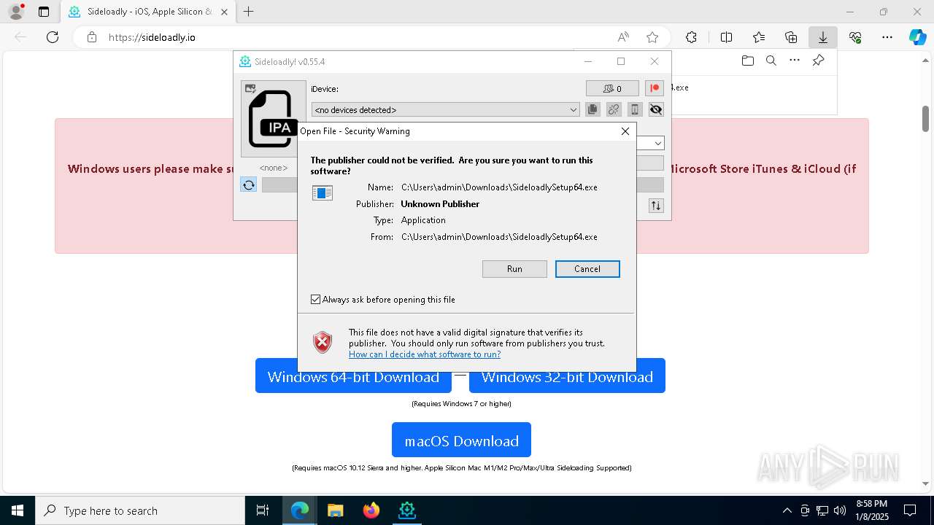934x525 pixels.
Task: Open Task View on the taskbar
Action: point(263,510)
